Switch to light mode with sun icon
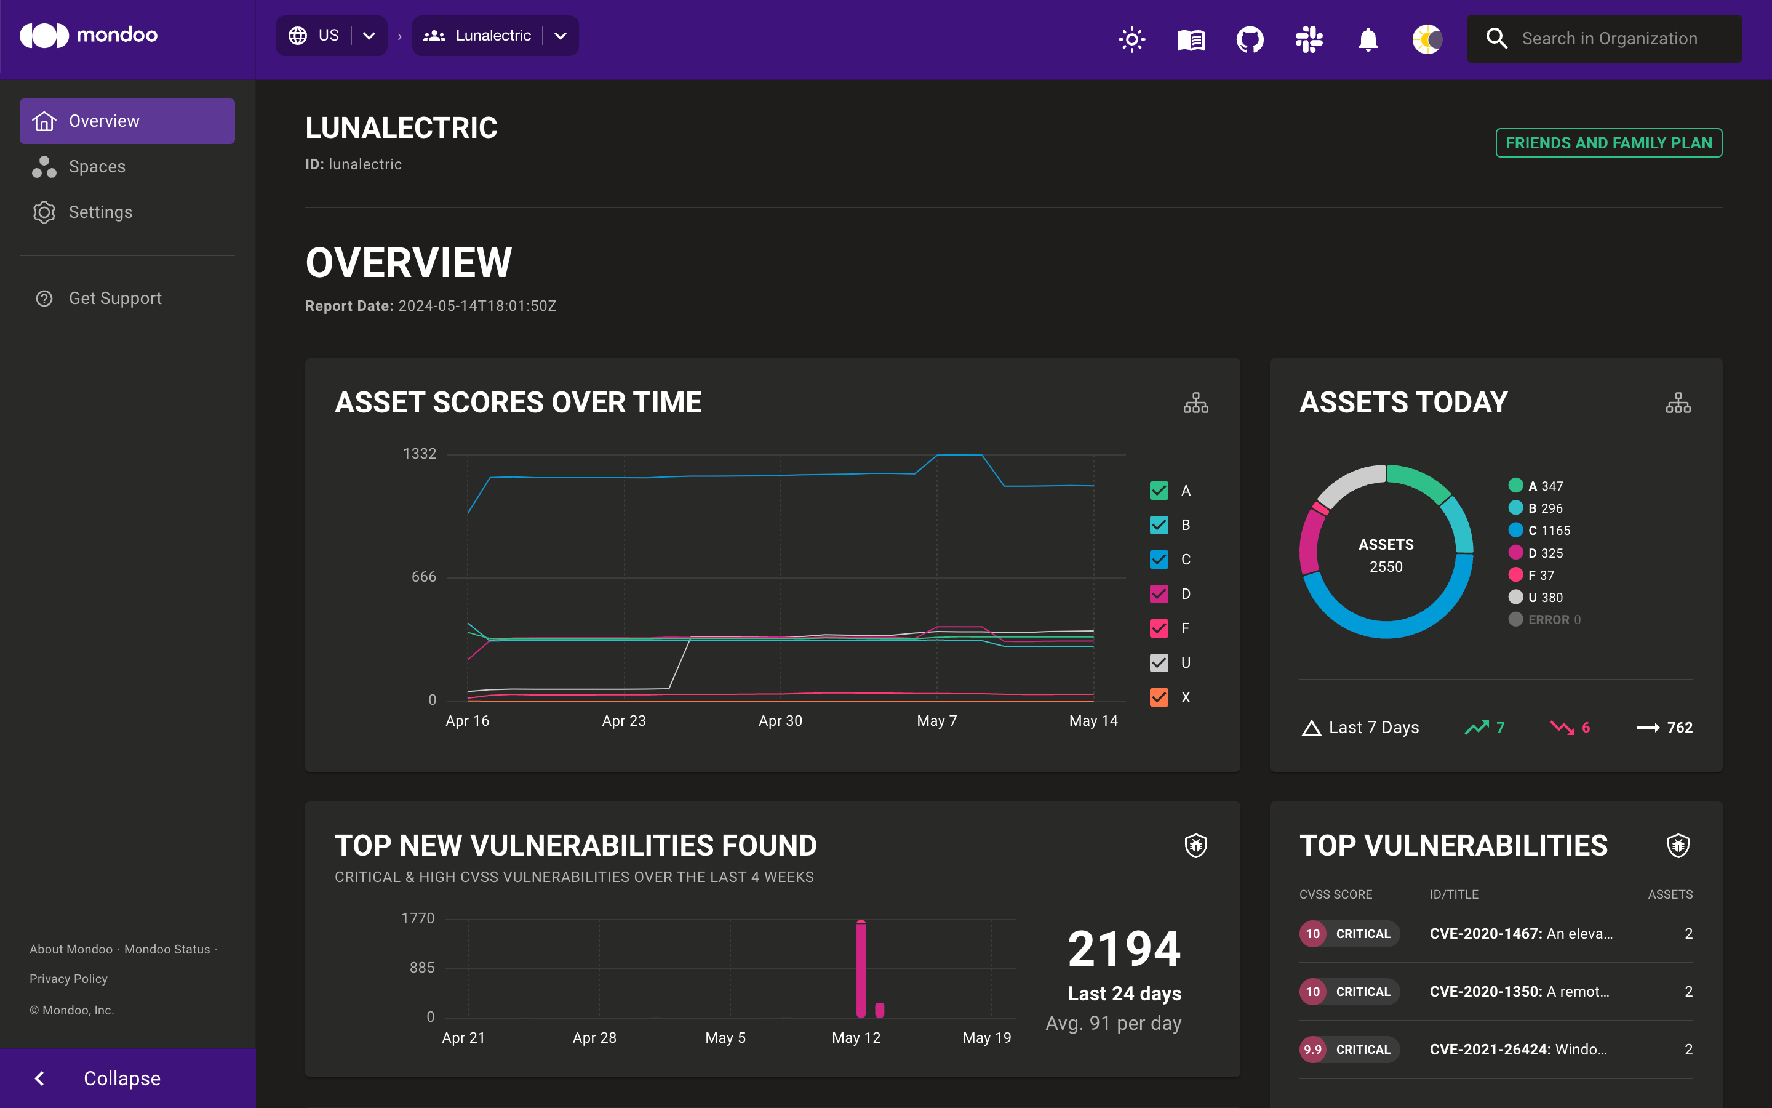 tap(1132, 39)
